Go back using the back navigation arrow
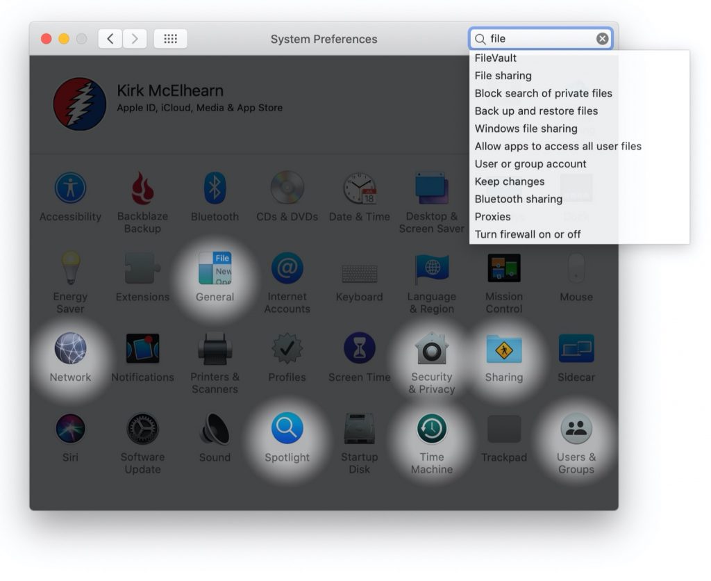Viewport: 711px width, 581px height. (x=110, y=38)
